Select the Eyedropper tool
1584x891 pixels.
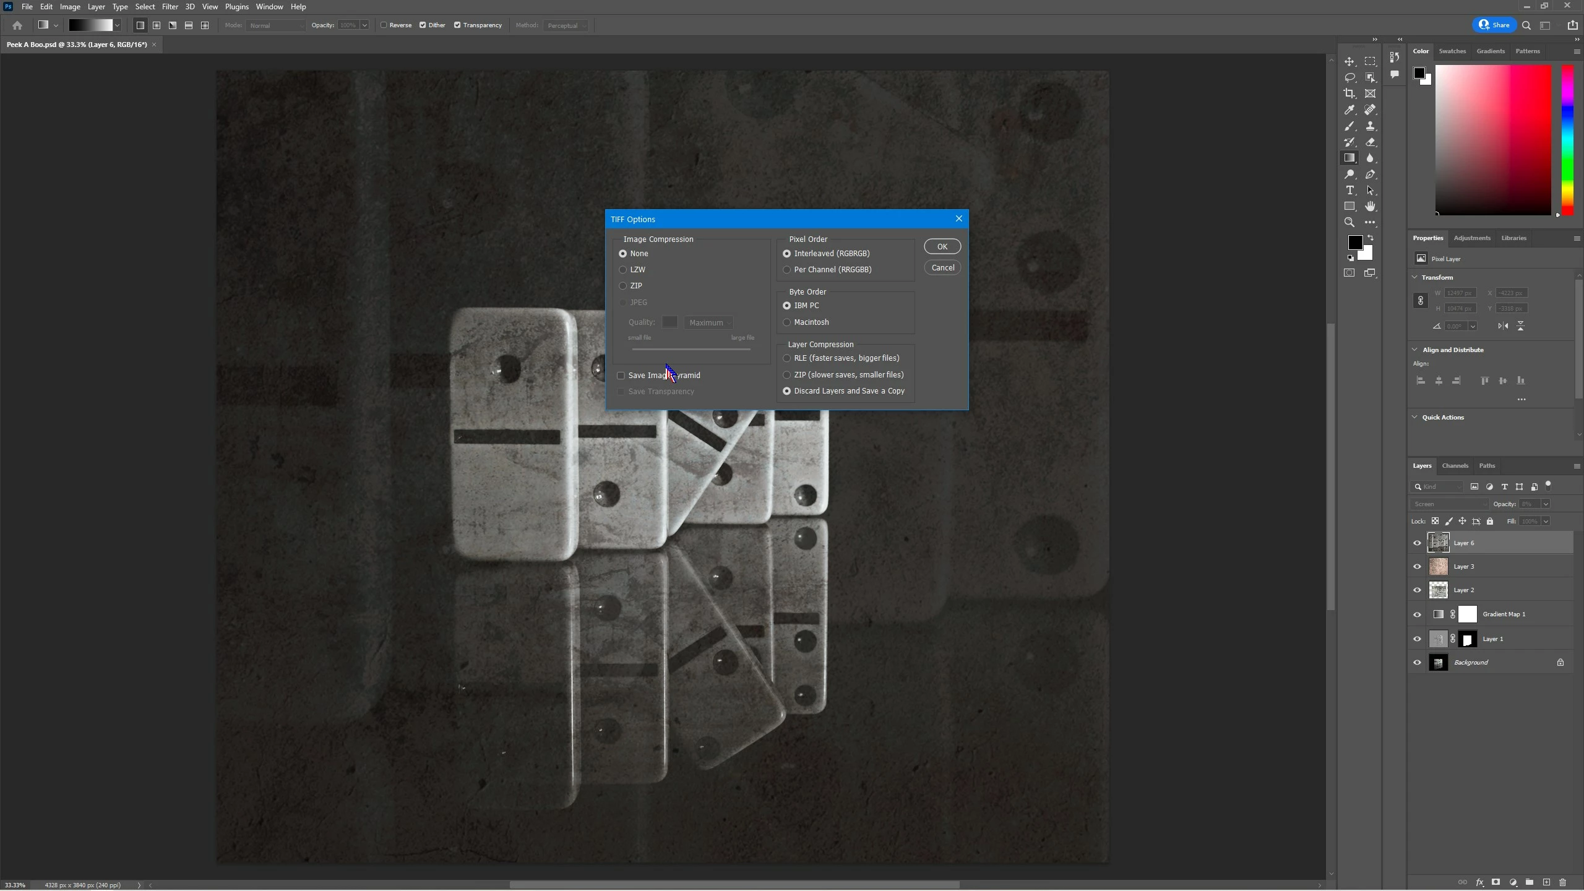[x=1349, y=110]
